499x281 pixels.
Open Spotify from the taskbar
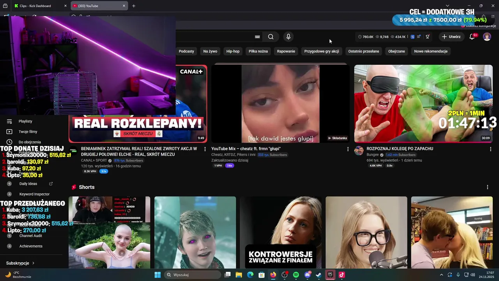(296, 275)
